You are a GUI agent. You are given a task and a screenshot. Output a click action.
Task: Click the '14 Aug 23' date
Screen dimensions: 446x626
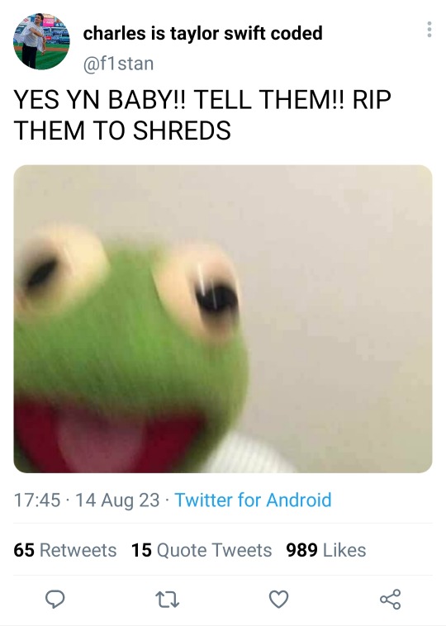coord(117,500)
